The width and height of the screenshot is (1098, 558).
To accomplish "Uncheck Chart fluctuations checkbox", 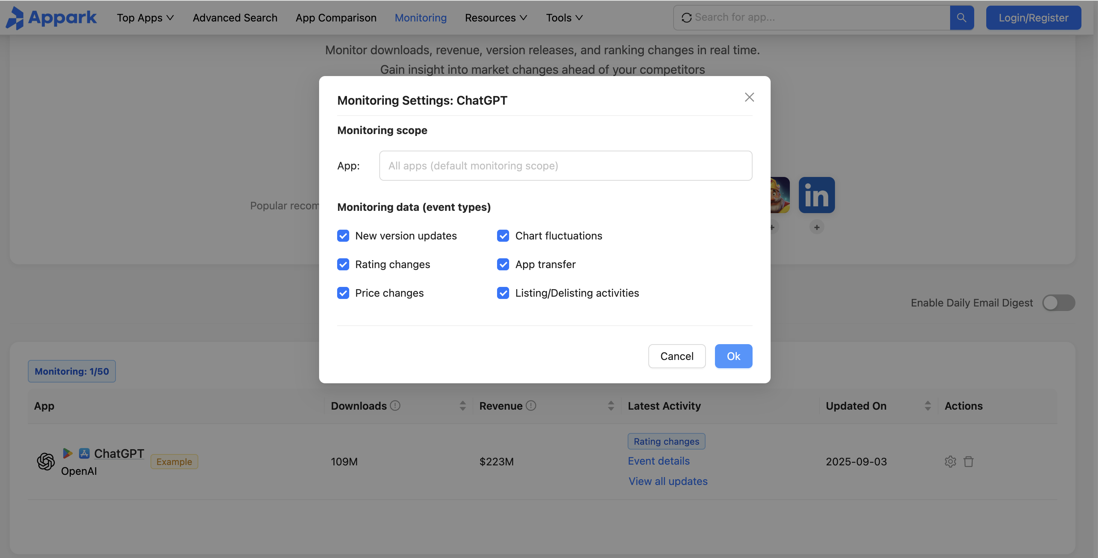I will [x=503, y=236].
